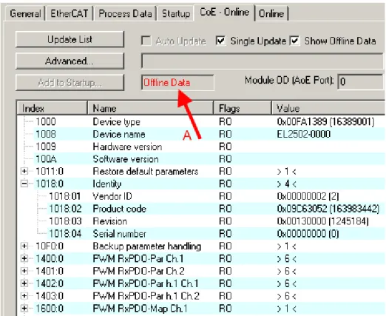Screen dimensions: 386x316
Task: Select the 100A Software version row
Action: (x=201, y=159)
